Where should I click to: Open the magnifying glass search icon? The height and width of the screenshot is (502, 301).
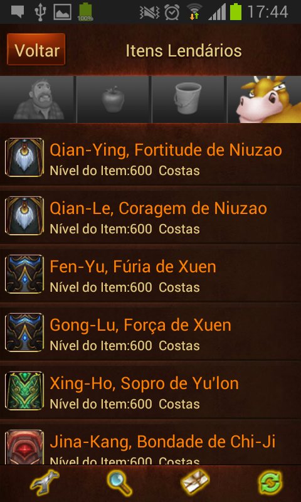[119, 483]
